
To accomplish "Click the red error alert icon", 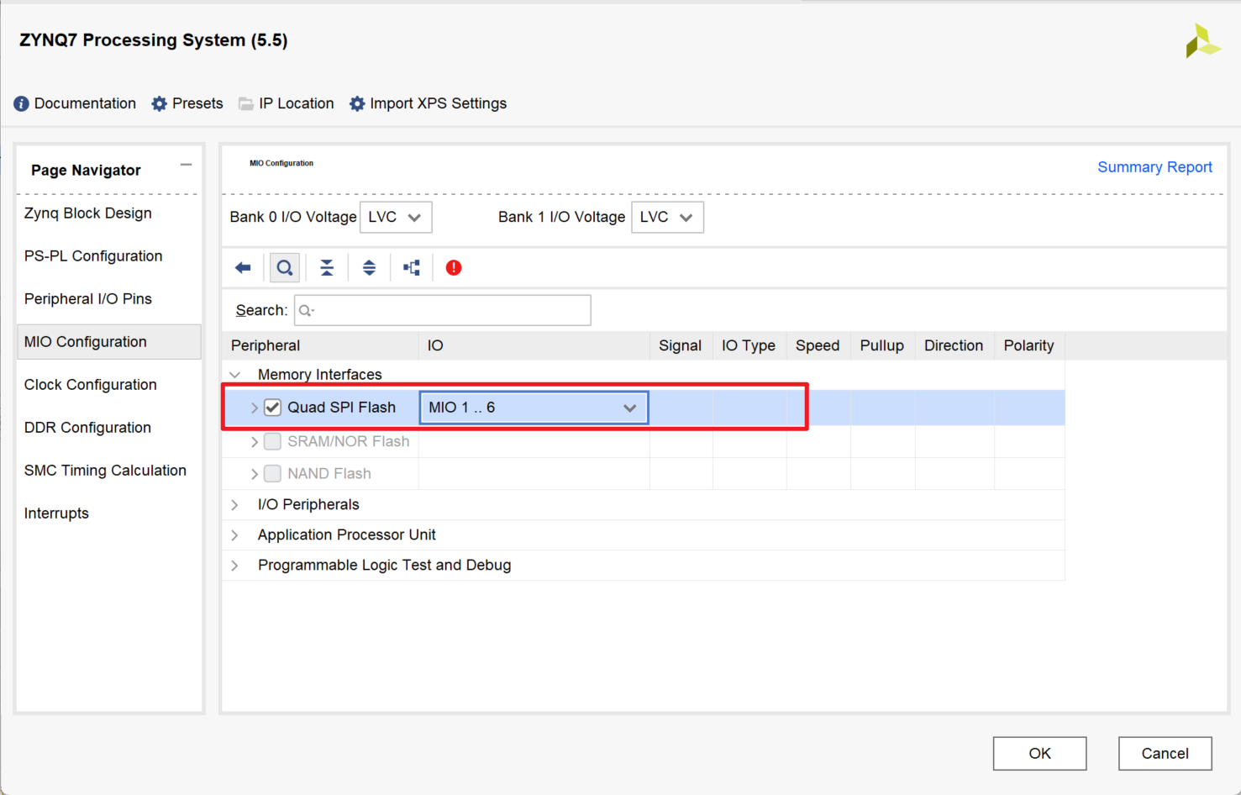I will click(x=454, y=268).
